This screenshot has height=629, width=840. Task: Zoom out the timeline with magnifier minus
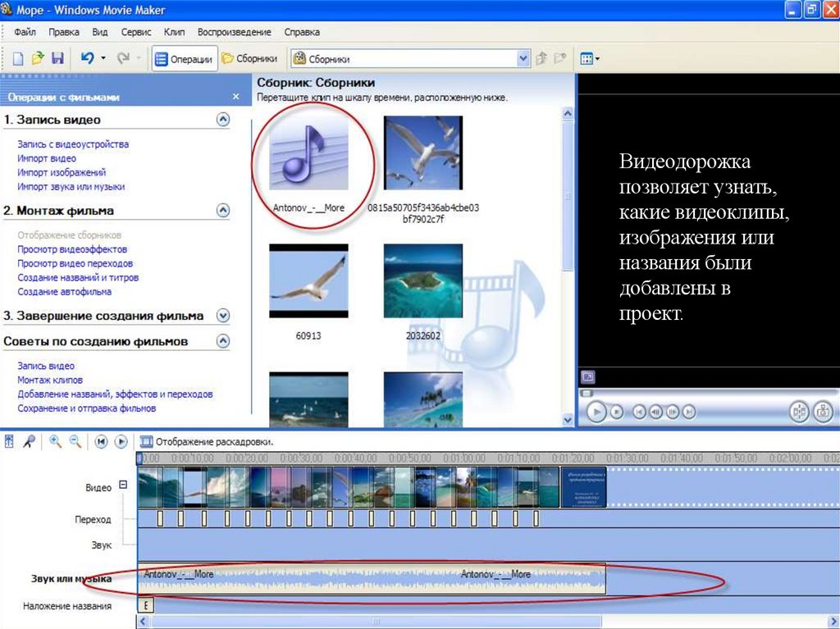point(75,441)
